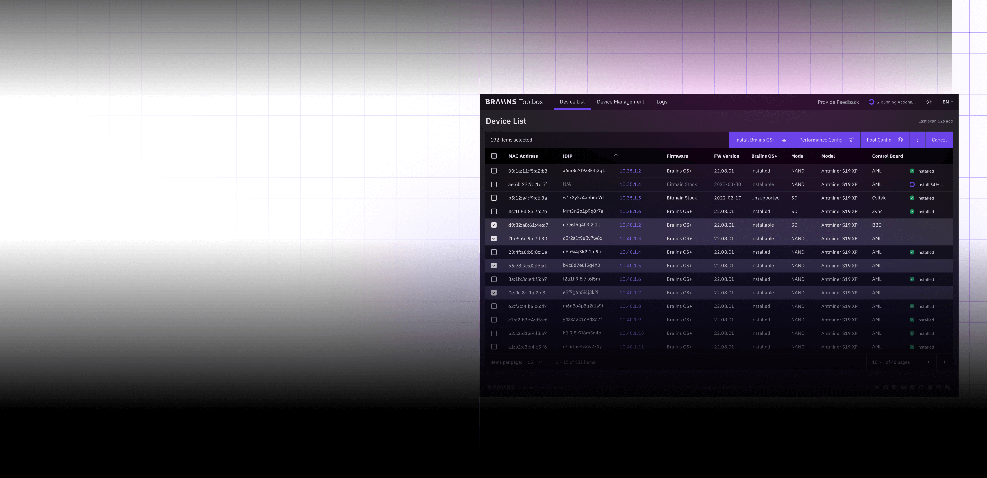The height and width of the screenshot is (478, 987).
Task: Expand the items per page dropdown
Action: pos(534,362)
